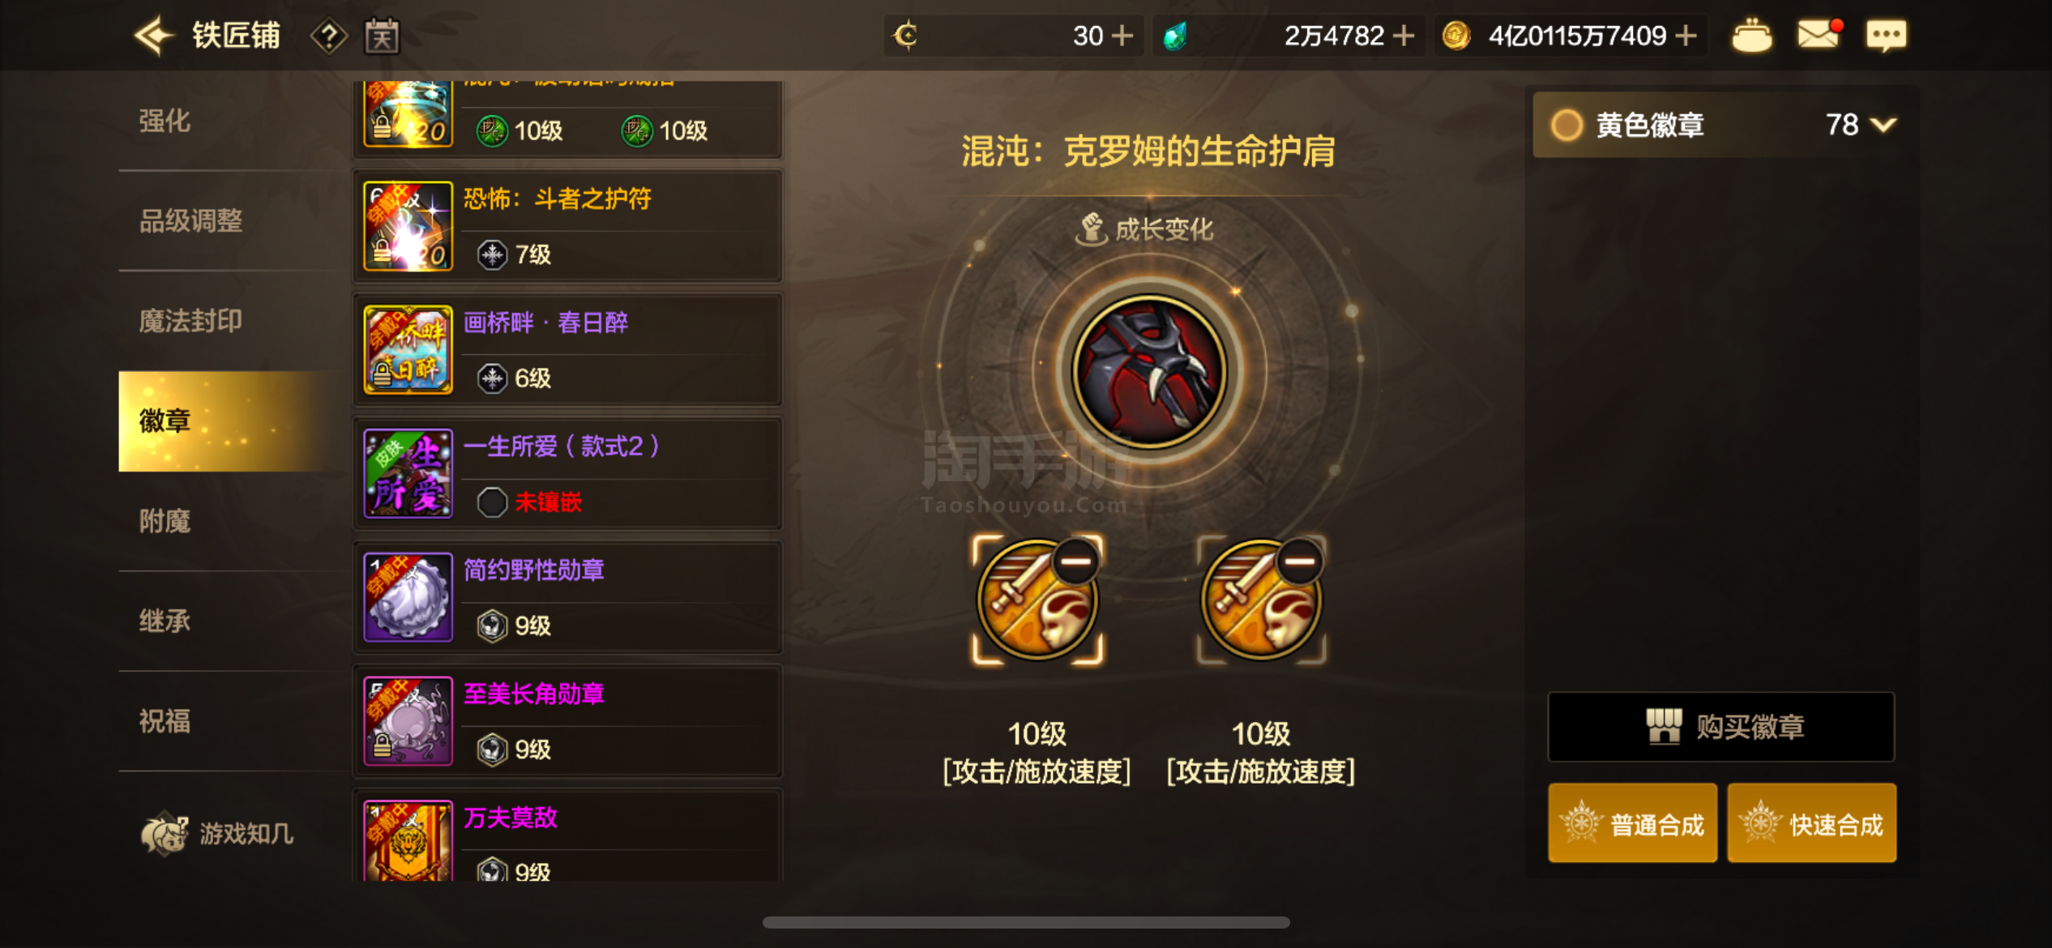The image size is (2052, 948).
Task: Tap the chevron next to 78
Action: click(1883, 125)
